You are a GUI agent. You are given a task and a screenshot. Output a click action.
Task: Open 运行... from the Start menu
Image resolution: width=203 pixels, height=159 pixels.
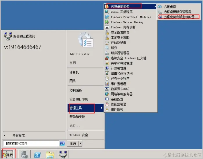pos(75,125)
